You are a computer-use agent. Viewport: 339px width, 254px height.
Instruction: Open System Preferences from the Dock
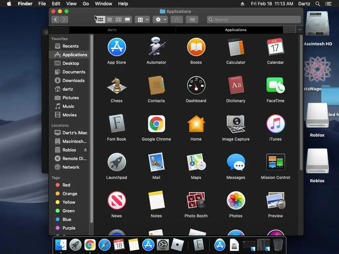click(x=163, y=245)
